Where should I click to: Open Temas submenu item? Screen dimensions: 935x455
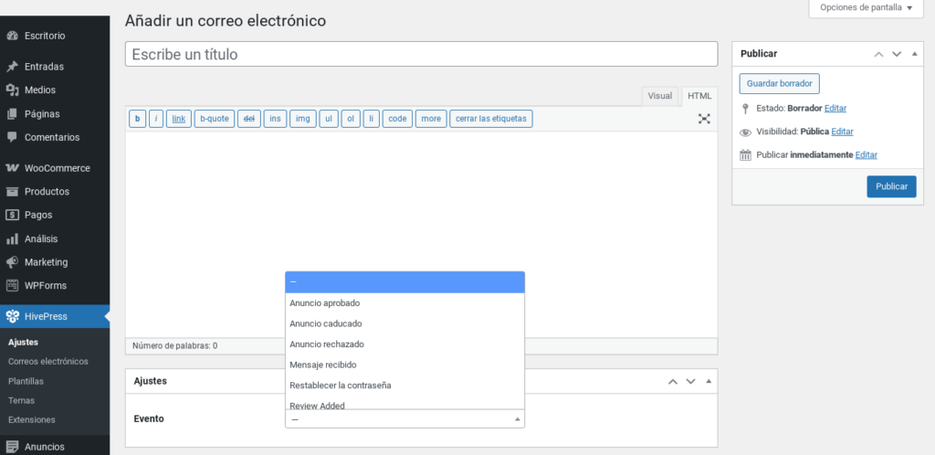pyautogui.click(x=22, y=401)
